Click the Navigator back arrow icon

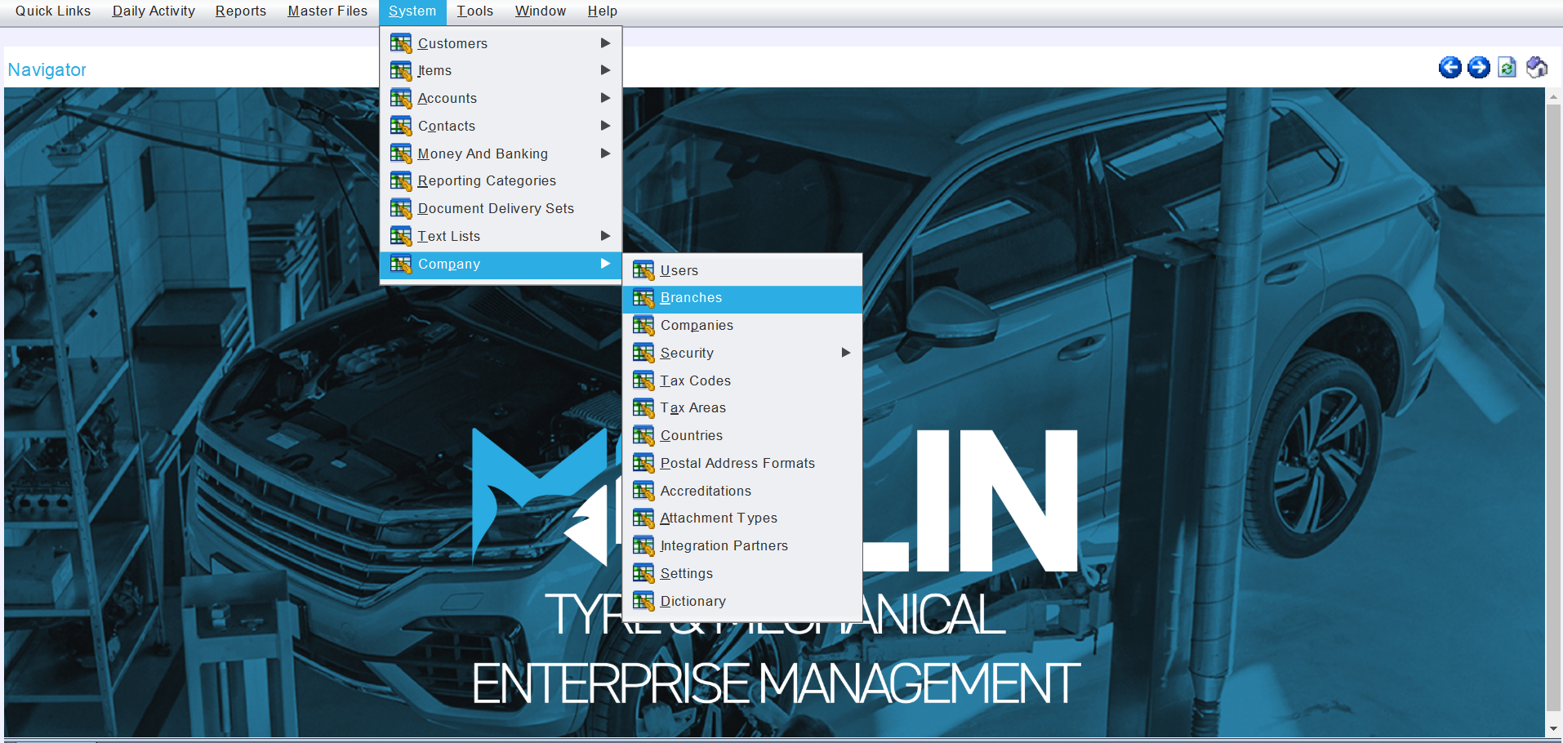pyautogui.click(x=1450, y=68)
